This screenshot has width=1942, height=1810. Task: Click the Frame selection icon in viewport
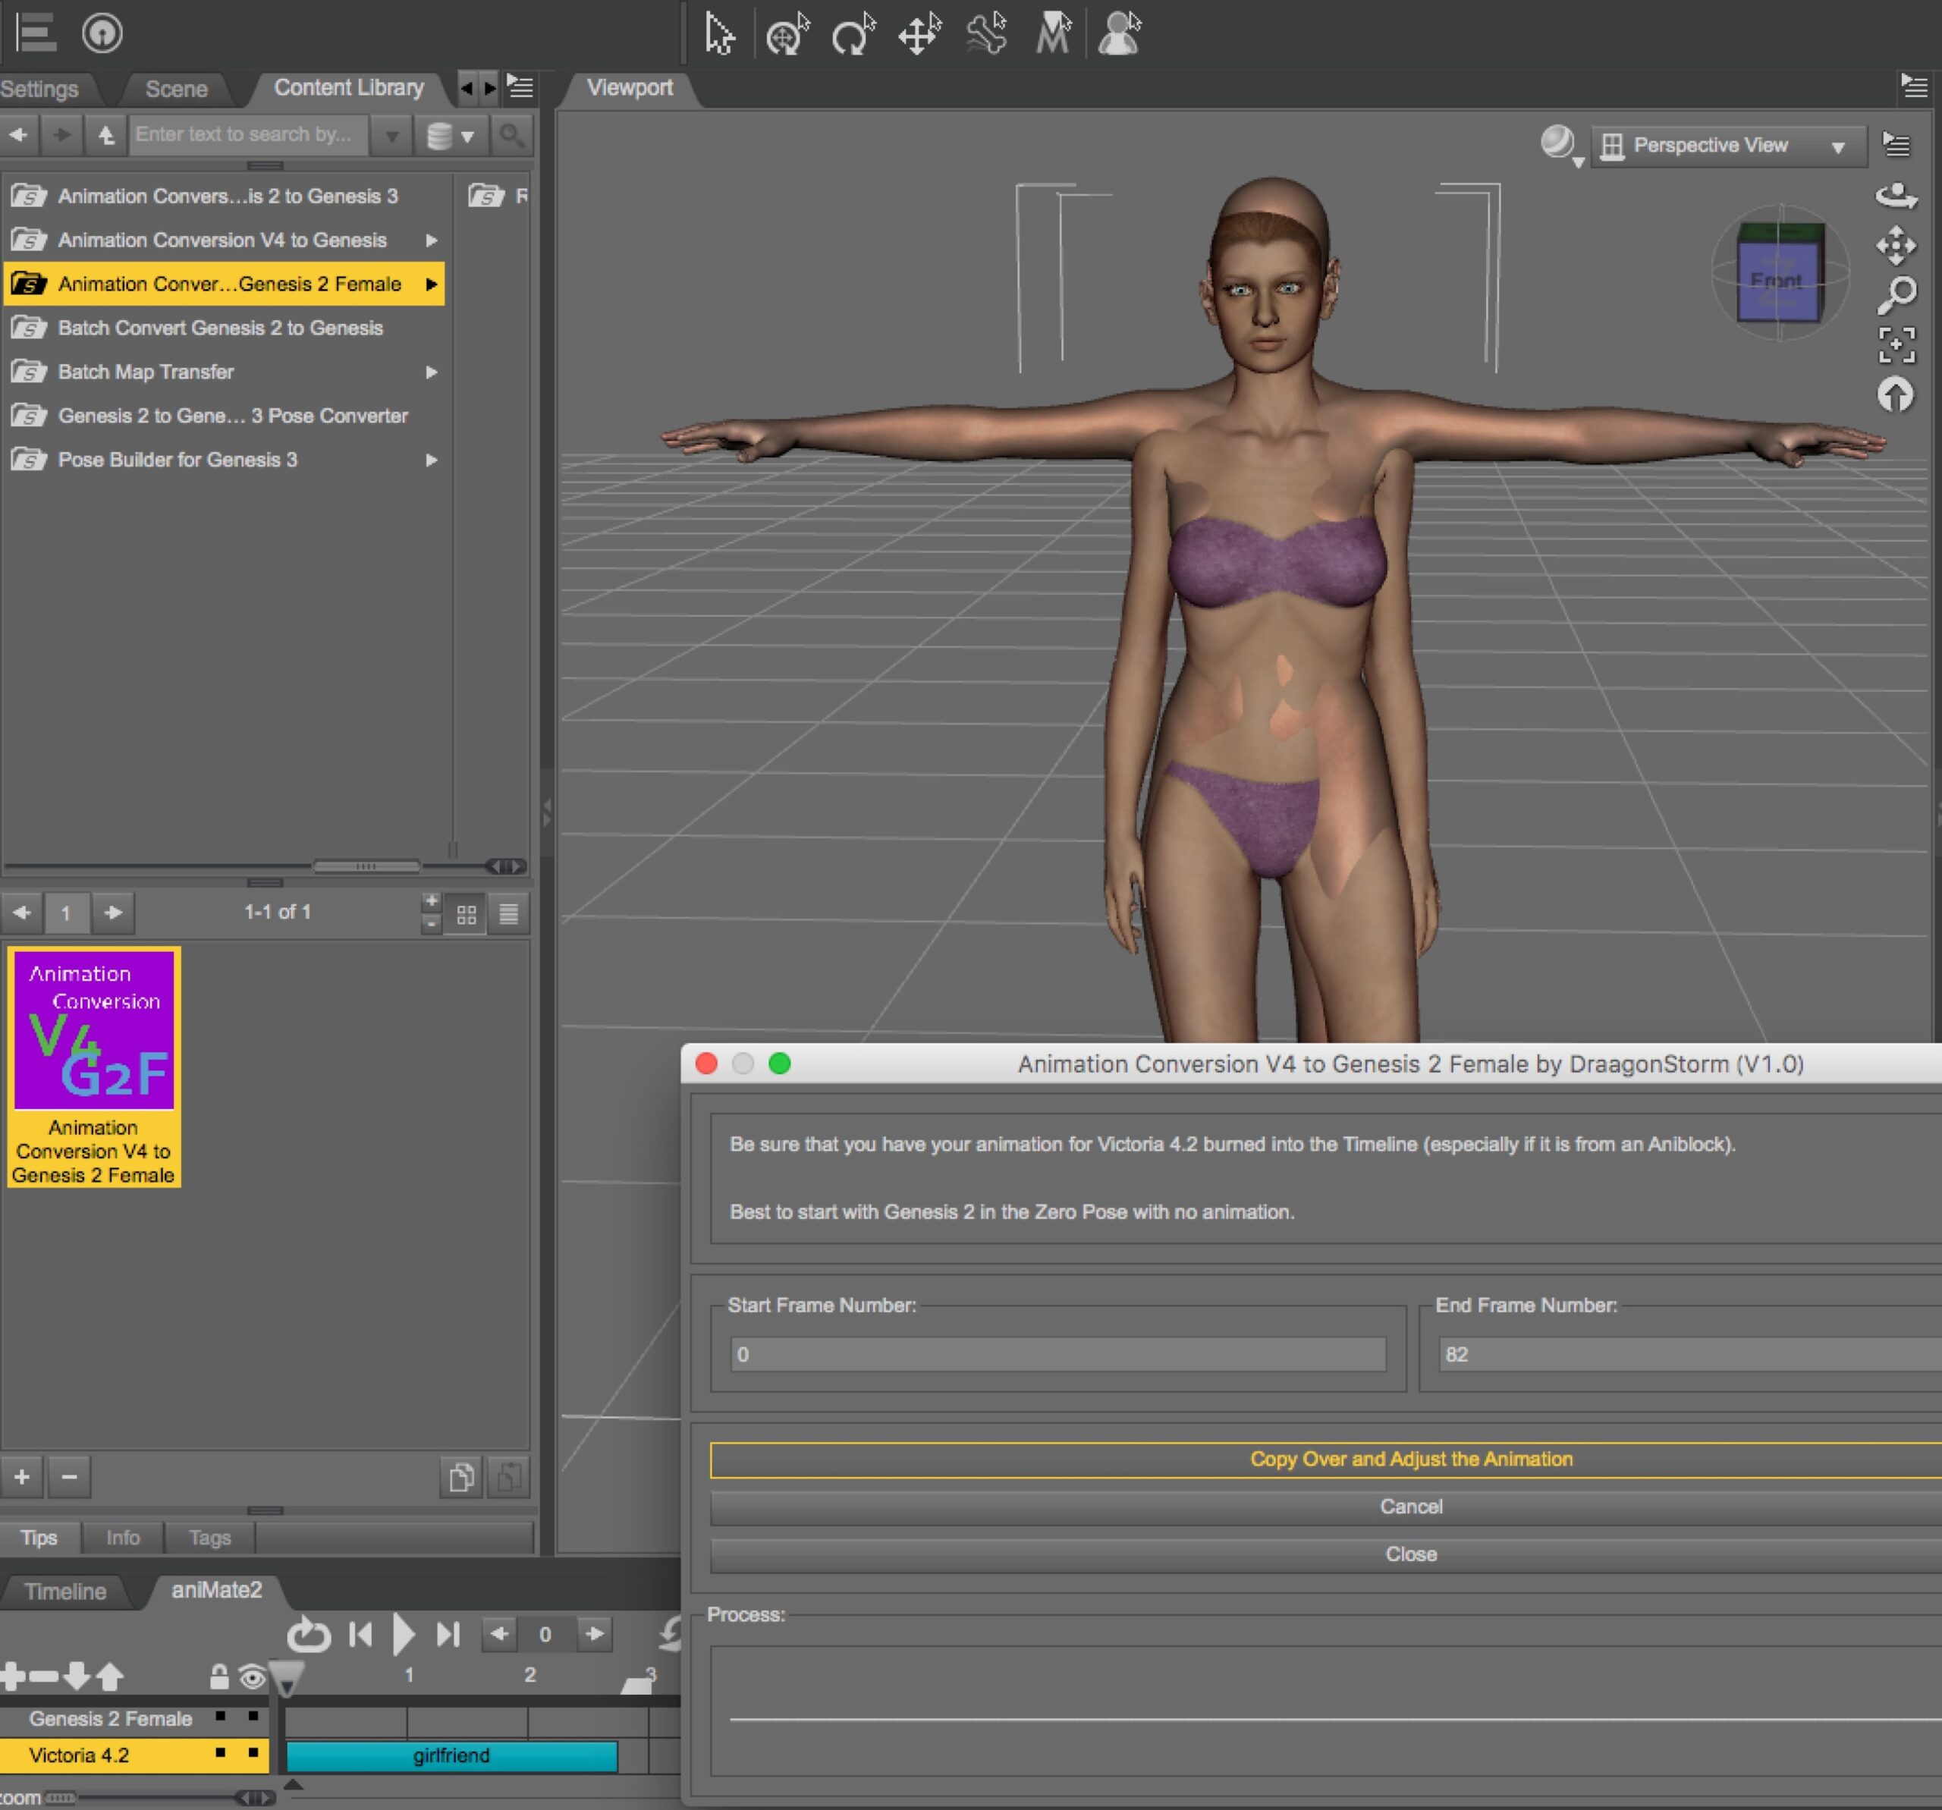pyautogui.click(x=1896, y=345)
